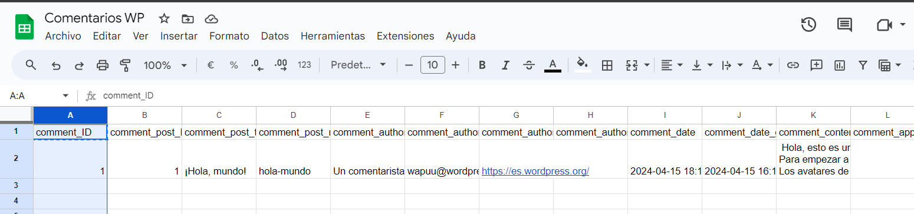Select the cell containing hola-mundo
914x214 pixels.
293,159
